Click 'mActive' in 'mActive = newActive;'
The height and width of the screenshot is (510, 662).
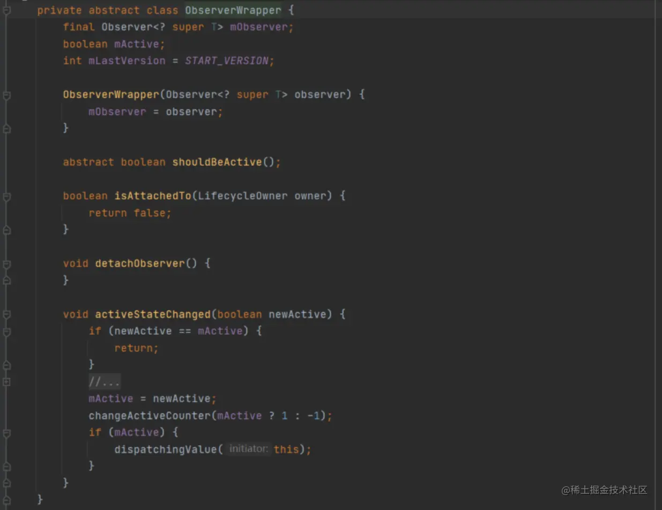111,398
